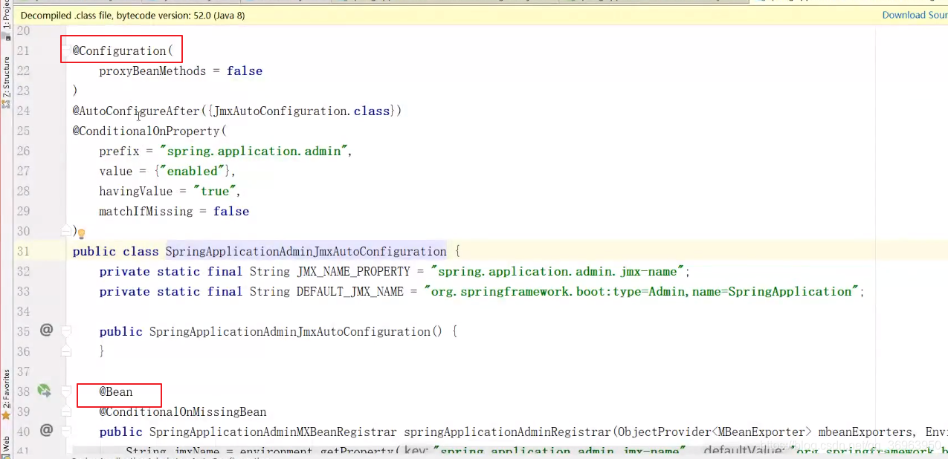This screenshot has width=948, height=459.
Task: Click line number 31 in the gutter
Action: pos(22,251)
